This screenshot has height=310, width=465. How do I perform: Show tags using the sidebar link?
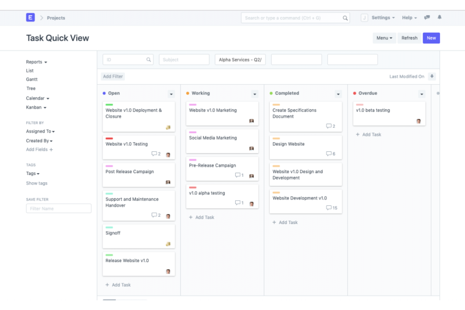coord(36,183)
